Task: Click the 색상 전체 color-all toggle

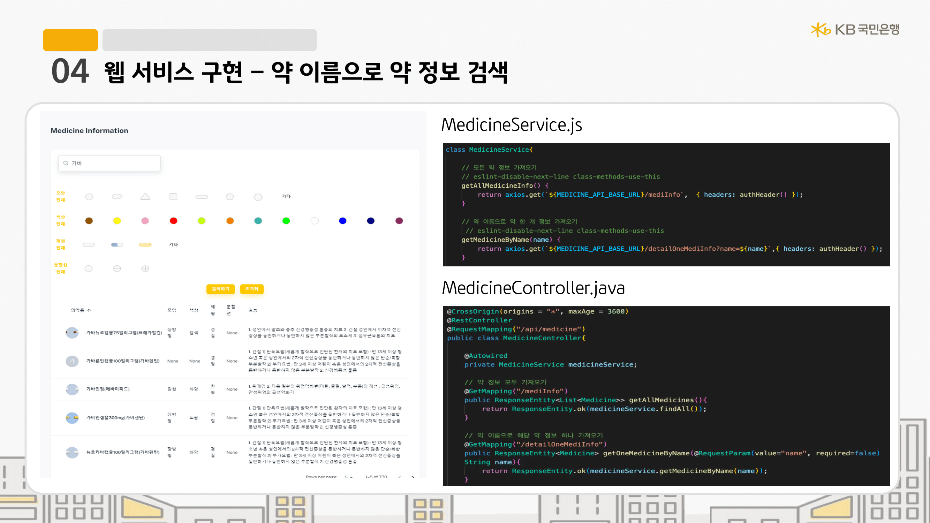Action: 61,221
